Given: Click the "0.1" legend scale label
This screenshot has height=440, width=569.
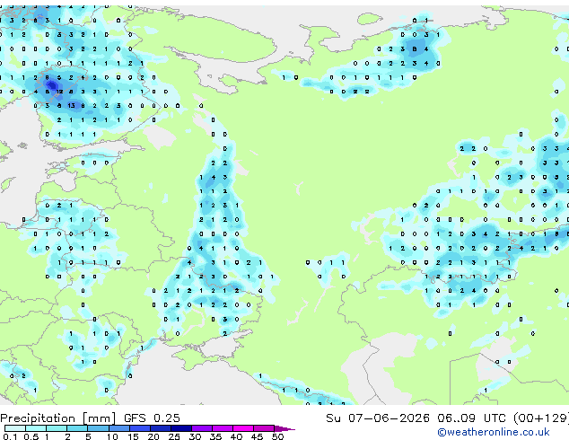Looking at the screenshot, I should click(x=10, y=436).
